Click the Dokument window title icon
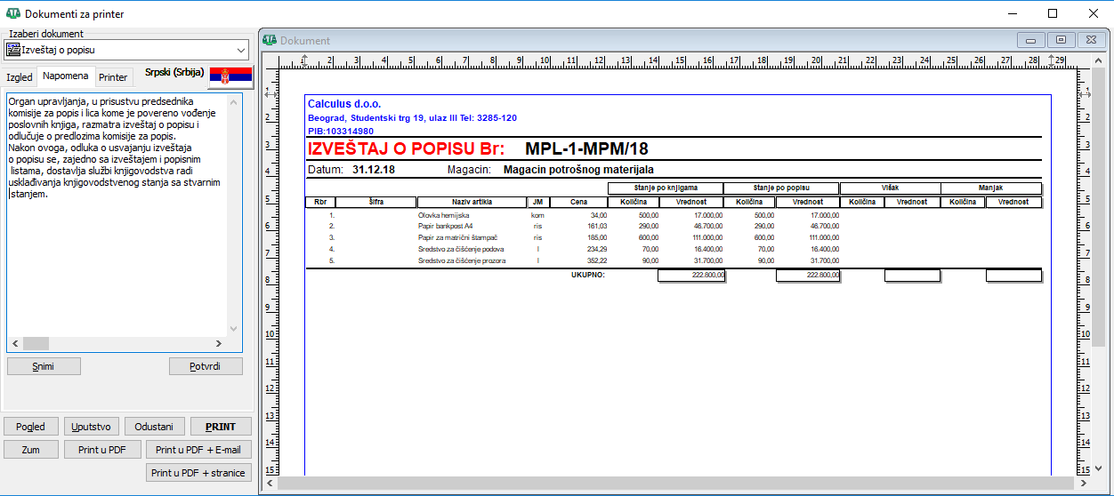 [269, 40]
